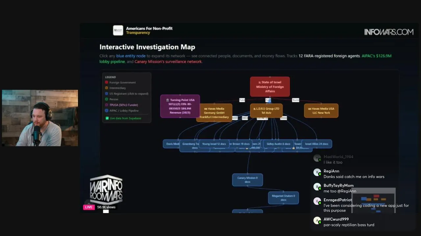Click BuffyTayRyMom's chat avatar
The width and height of the screenshot is (421, 236).
pyautogui.click(x=317, y=187)
